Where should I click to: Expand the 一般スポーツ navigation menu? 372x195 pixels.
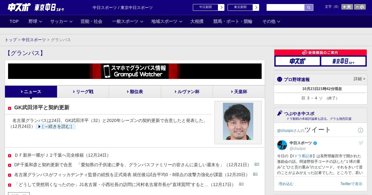coord(128,21)
